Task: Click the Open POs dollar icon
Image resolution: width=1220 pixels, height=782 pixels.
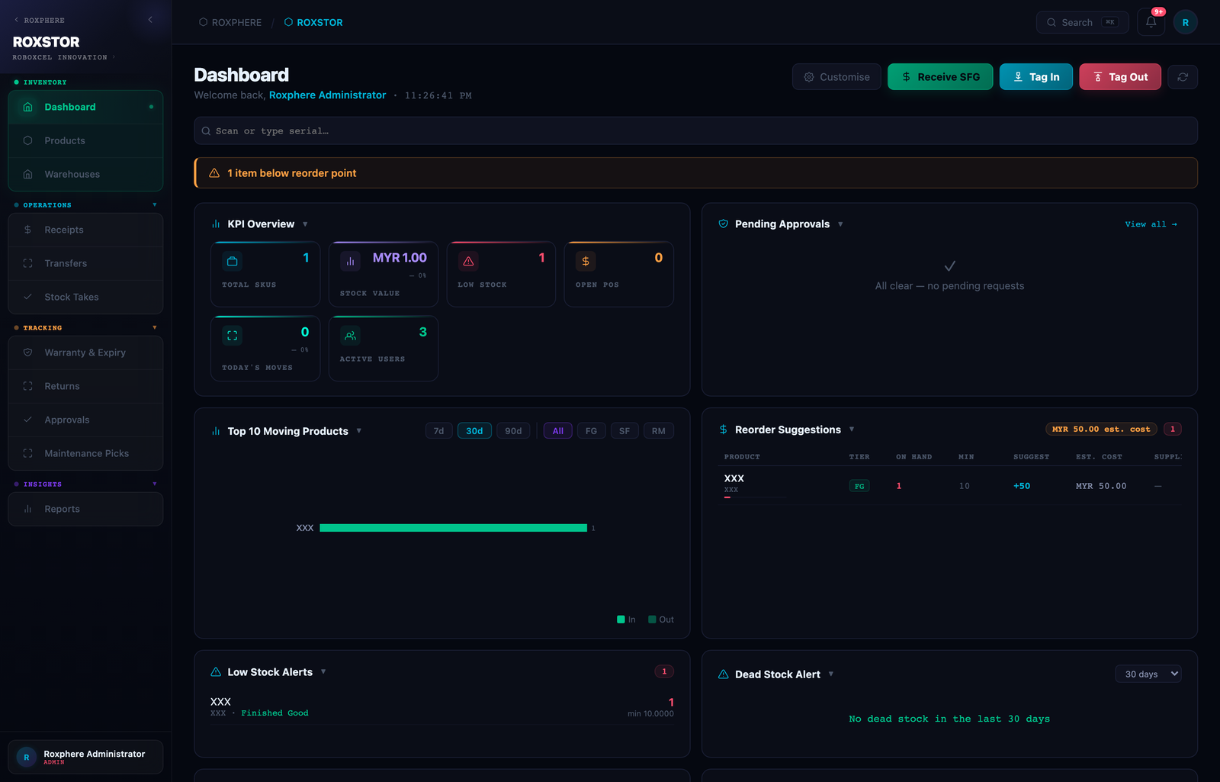Action: point(586,261)
